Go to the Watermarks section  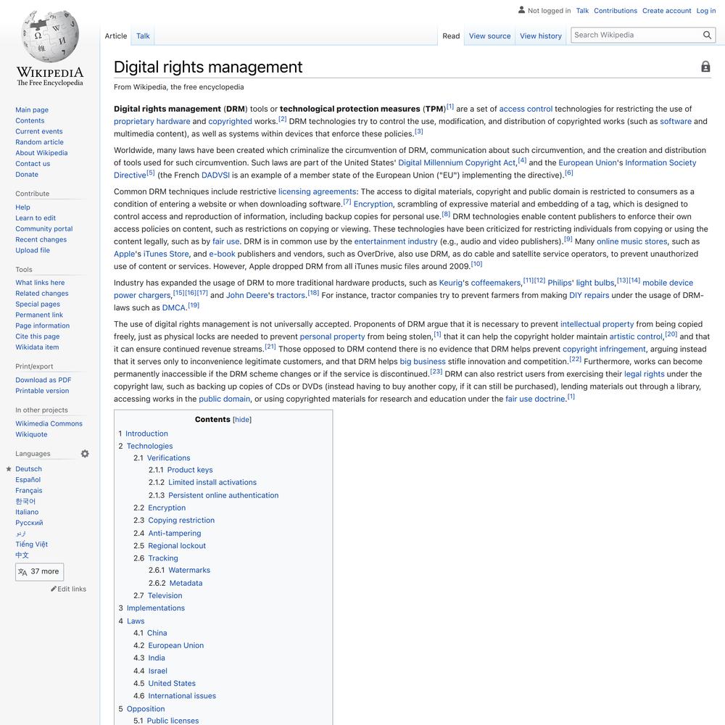[x=189, y=570]
